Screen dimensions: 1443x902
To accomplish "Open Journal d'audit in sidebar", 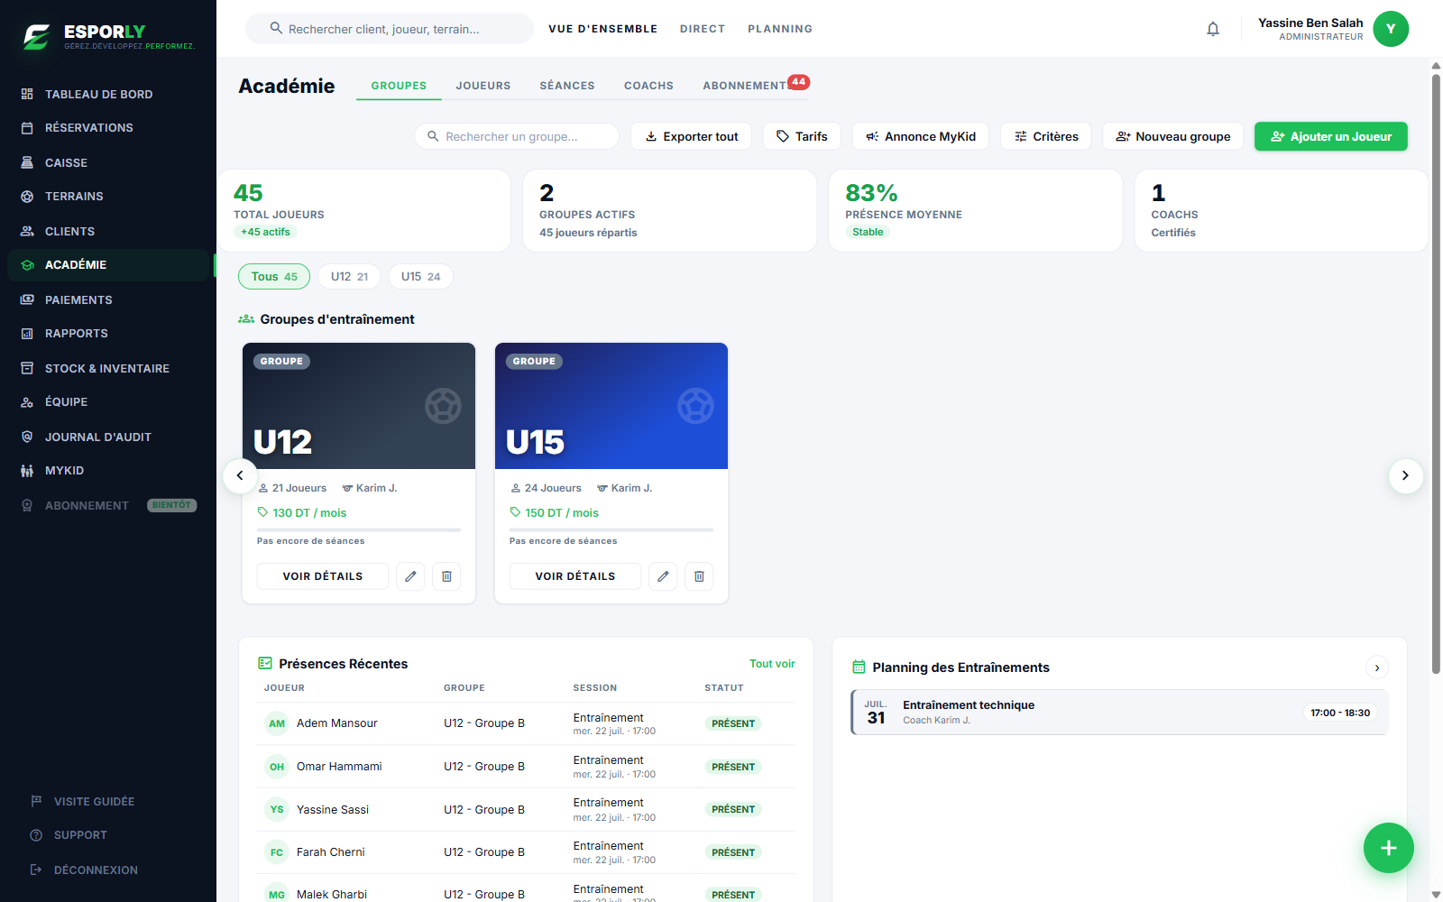I will [108, 437].
